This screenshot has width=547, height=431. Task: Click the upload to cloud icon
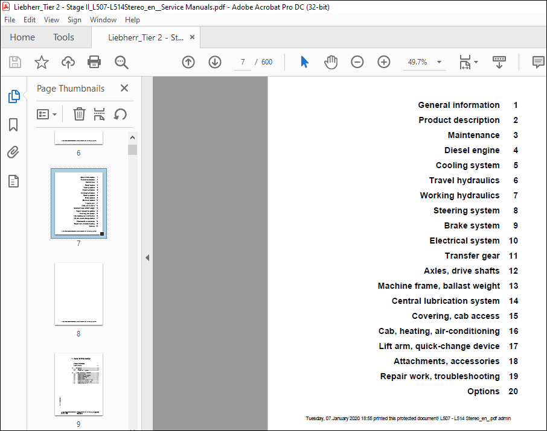(68, 62)
